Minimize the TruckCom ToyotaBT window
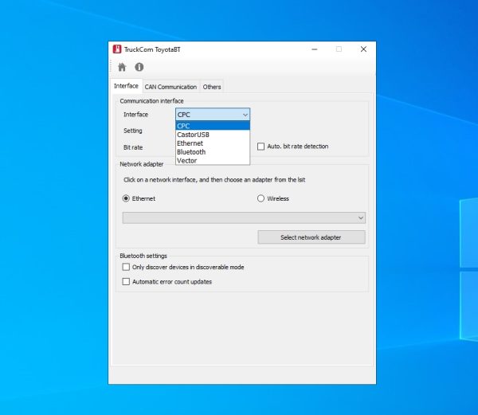The image size is (478, 415). (x=315, y=49)
